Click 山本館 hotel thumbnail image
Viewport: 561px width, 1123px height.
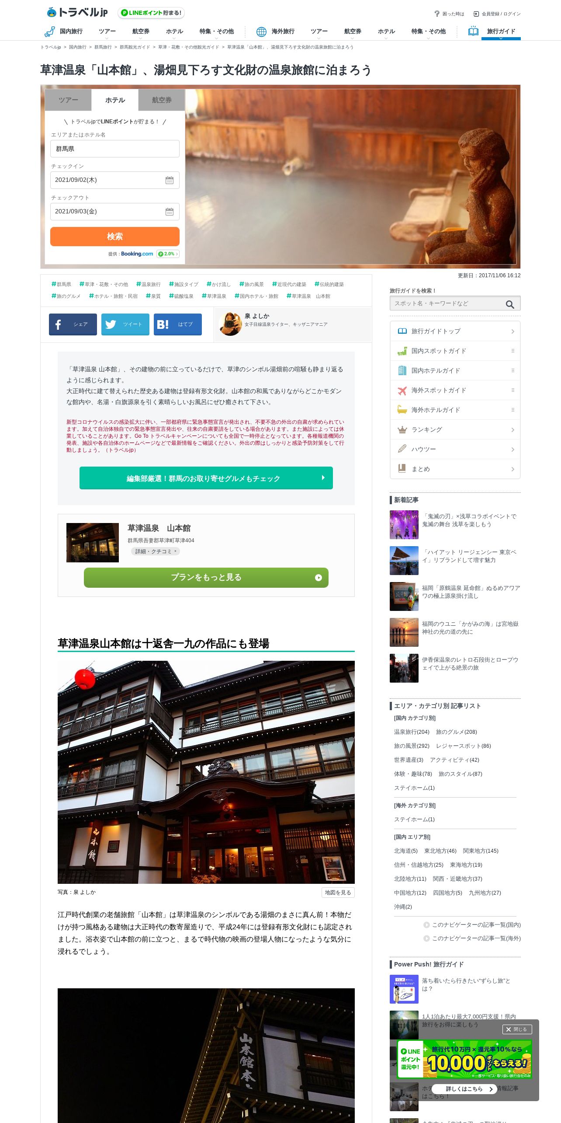point(93,543)
